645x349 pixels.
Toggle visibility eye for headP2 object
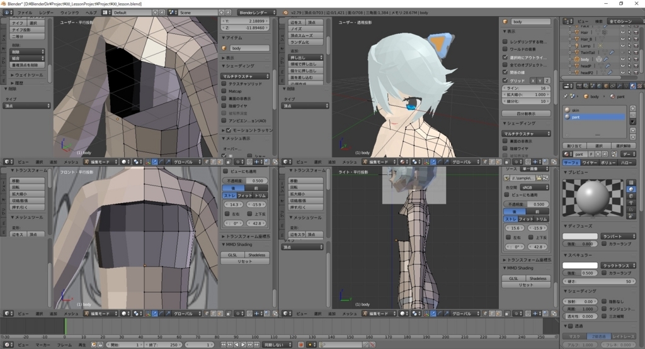(x=622, y=72)
